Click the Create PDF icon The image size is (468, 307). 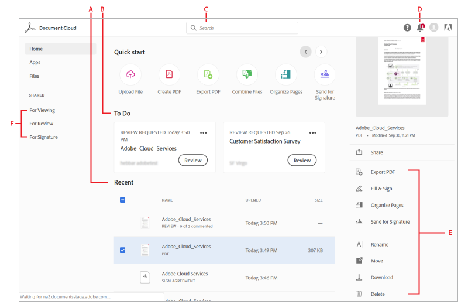click(168, 74)
